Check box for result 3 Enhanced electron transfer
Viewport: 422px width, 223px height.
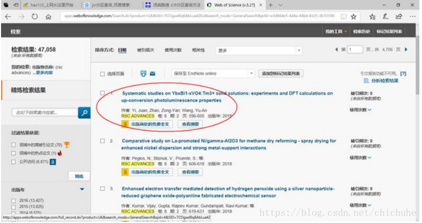[102, 189]
